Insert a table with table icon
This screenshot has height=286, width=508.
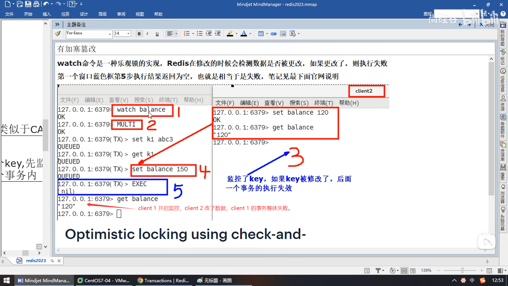click(x=261, y=34)
